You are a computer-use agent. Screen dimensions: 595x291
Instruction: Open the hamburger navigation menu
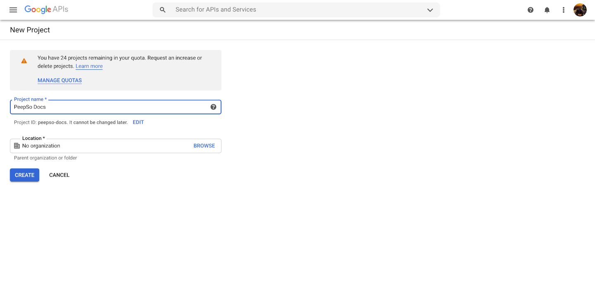click(13, 10)
